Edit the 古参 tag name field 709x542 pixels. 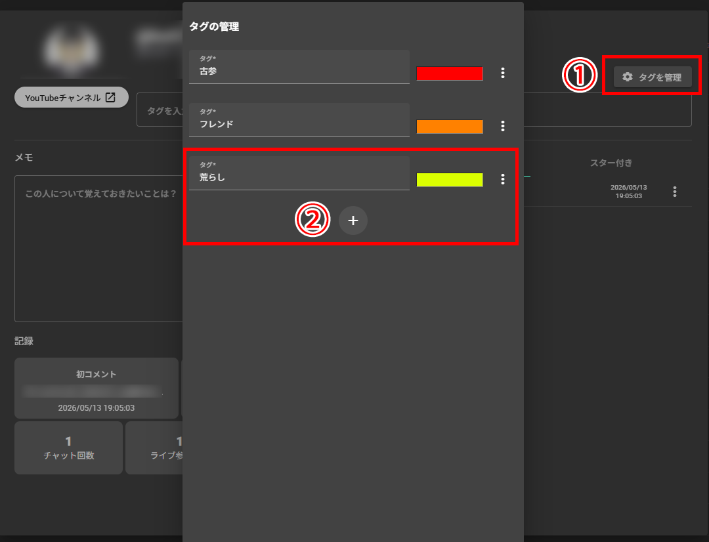coord(299,67)
